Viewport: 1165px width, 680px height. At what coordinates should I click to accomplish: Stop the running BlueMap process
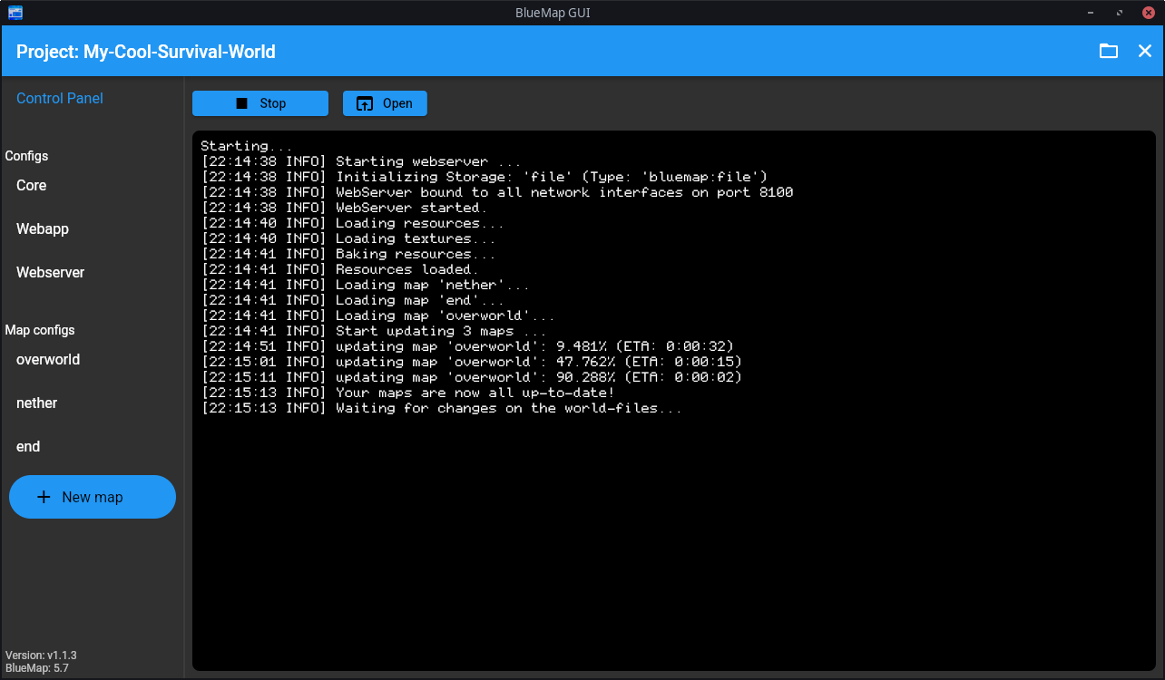(x=260, y=103)
